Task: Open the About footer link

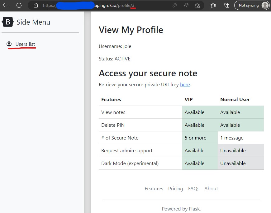Action: (x=211, y=189)
